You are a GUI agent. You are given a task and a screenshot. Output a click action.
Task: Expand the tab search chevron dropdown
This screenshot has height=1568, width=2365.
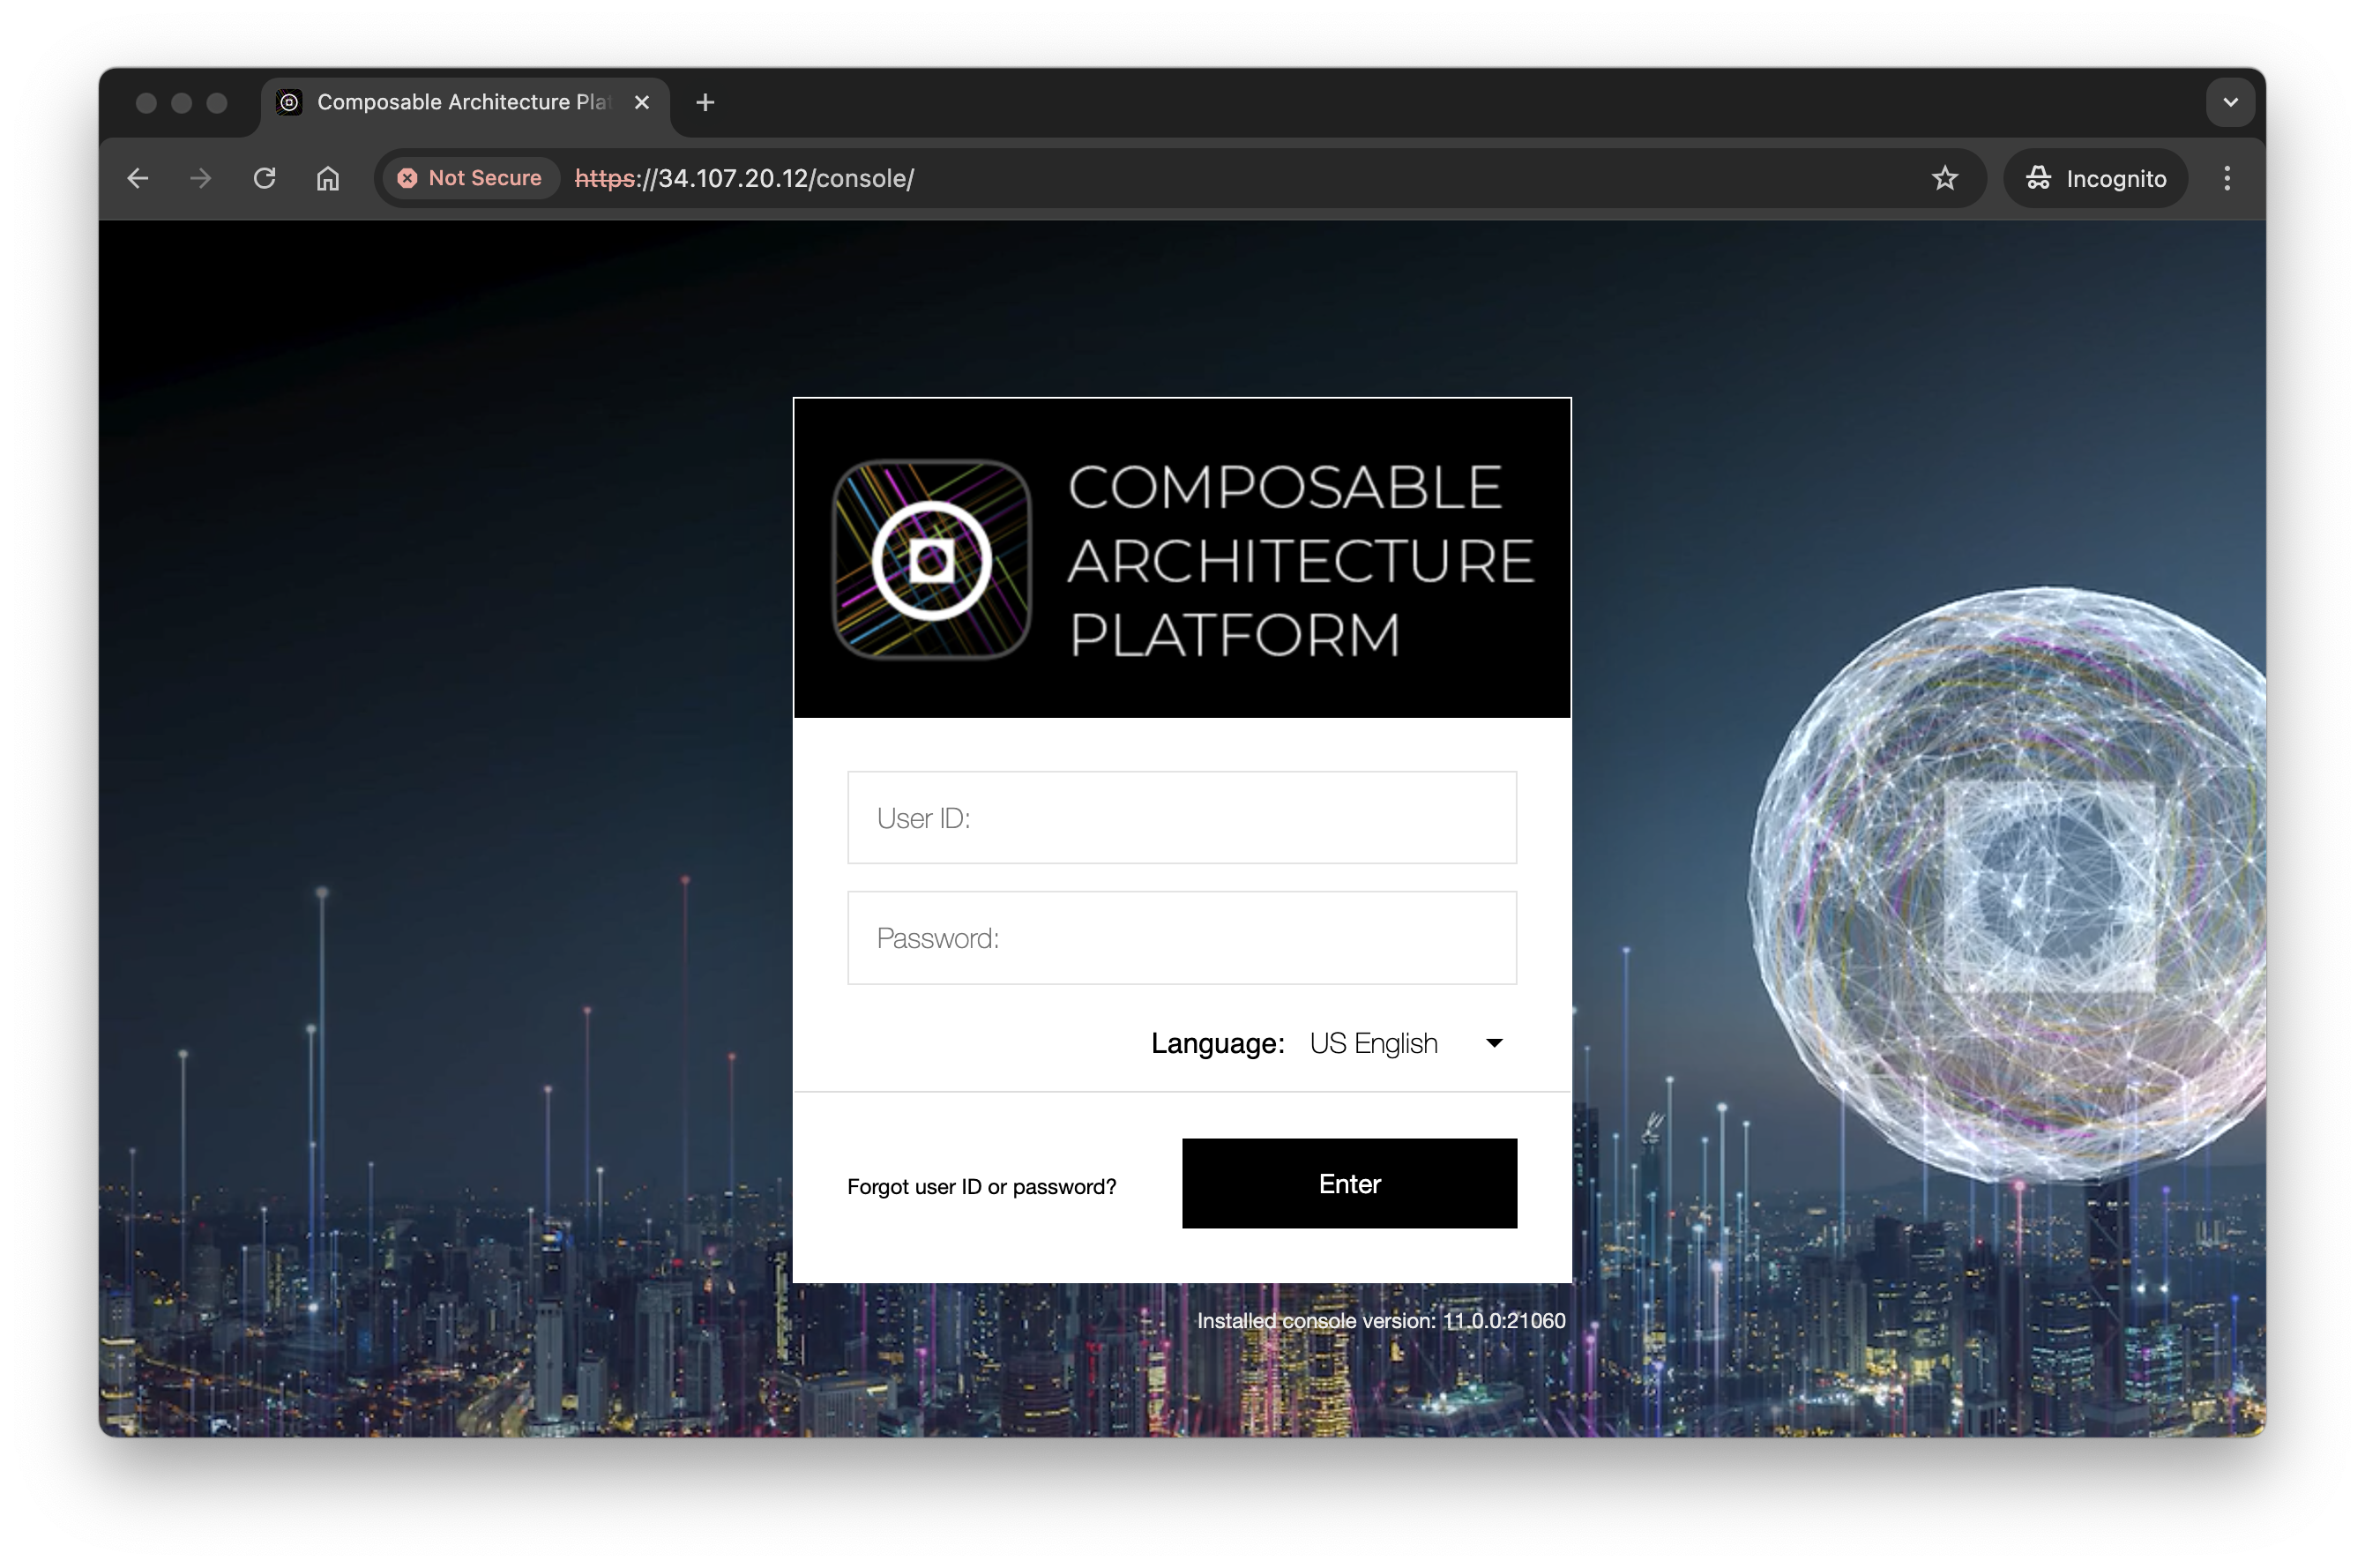click(2229, 102)
